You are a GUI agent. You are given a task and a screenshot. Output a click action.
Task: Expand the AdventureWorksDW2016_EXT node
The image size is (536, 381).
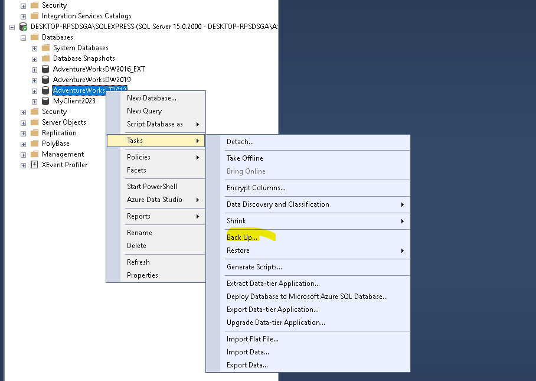point(34,70)
